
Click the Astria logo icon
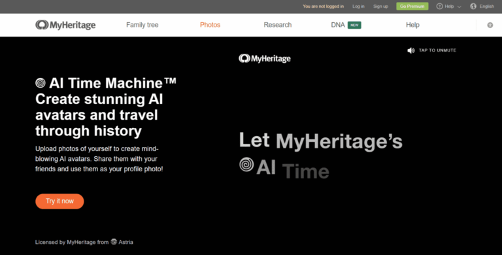pyautogui.click(x=114, y=242)
